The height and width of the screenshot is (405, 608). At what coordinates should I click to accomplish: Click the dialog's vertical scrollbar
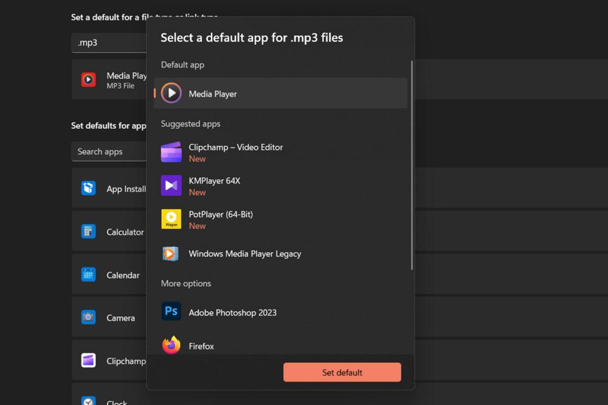(412, 165)
